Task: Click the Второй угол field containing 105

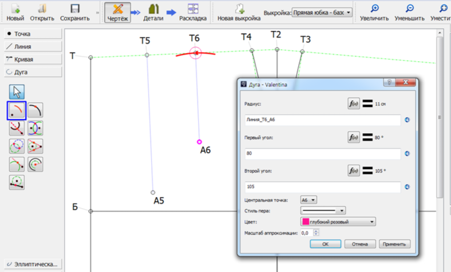Action: tap(322, 187)
